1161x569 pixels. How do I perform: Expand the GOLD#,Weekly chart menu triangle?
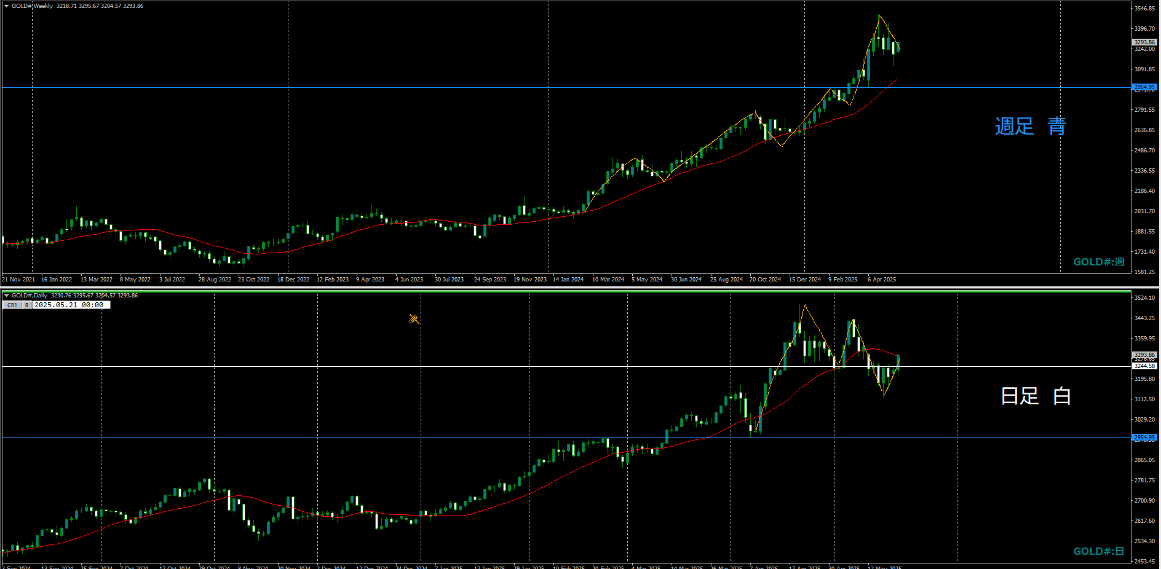point(6,6)
